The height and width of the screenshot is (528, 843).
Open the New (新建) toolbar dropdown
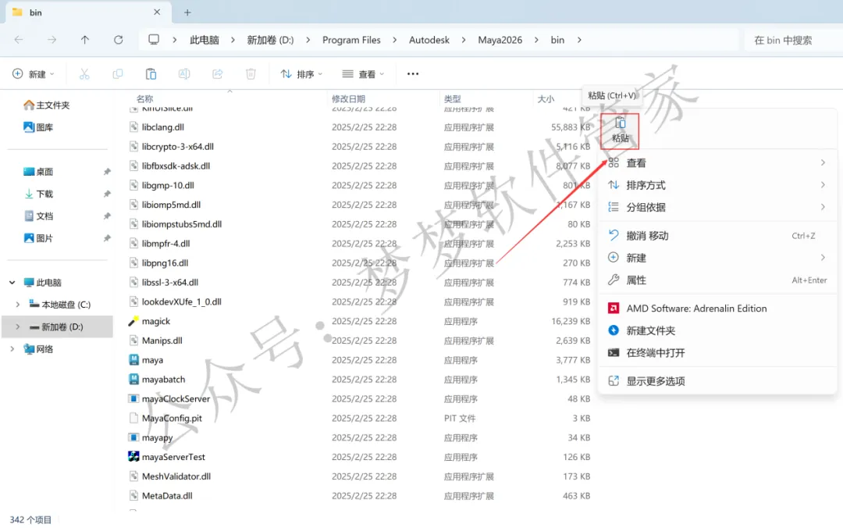click(x=34, y=73)
